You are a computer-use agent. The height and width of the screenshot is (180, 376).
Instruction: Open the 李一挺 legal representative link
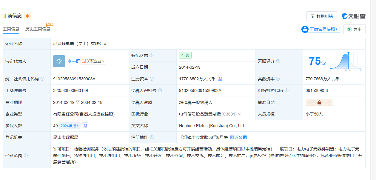[x=73, y=61]
